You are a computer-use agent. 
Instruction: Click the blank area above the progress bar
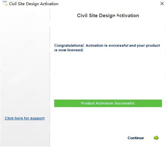(108, 78)
